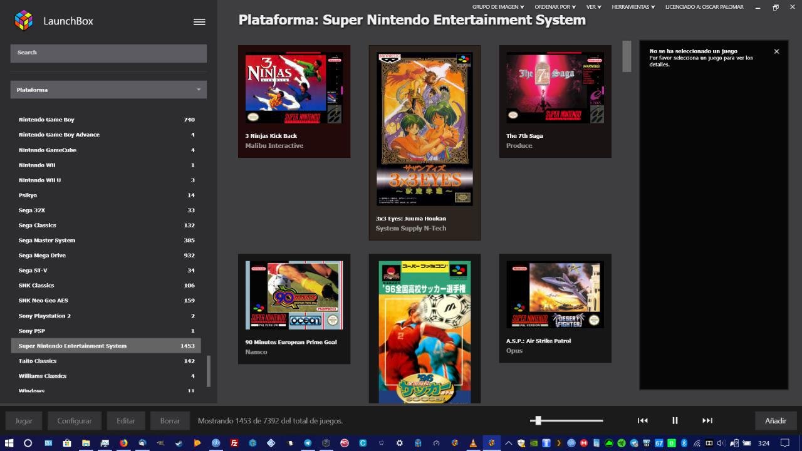802x451 pixels.
Task: Select 3 Ninjas Kick Back cover
Action: pos(294,88)
